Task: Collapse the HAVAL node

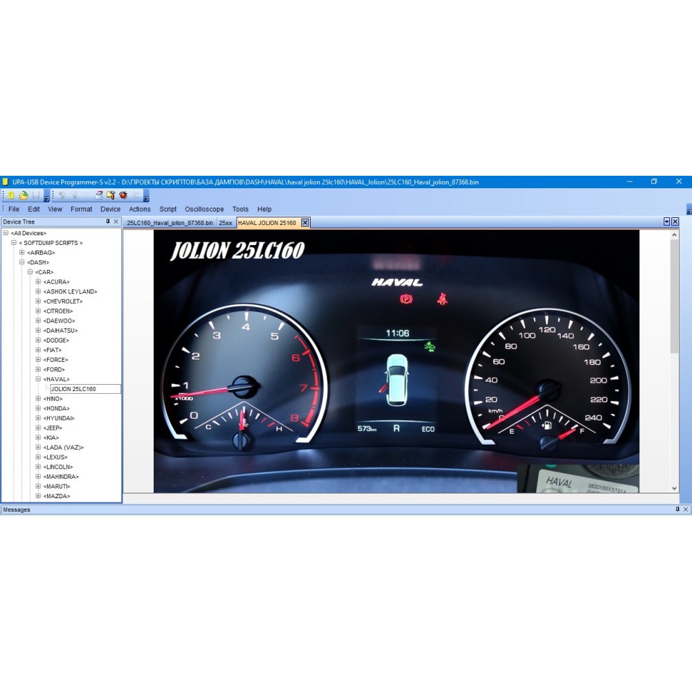Action: point(38,379)
